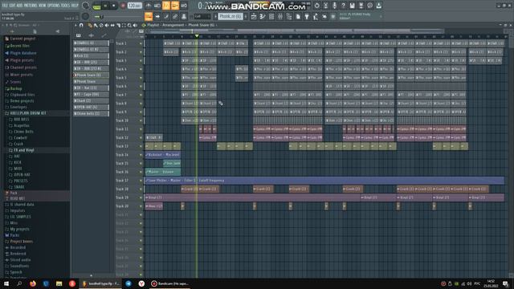Click the tempo field showing 120
514x289 pixels.
coord(134,6)
